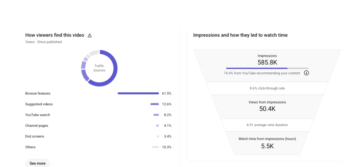362x167 pixels.
Task: Click the Browse features percentage bar
Action: tap(138, 94)
